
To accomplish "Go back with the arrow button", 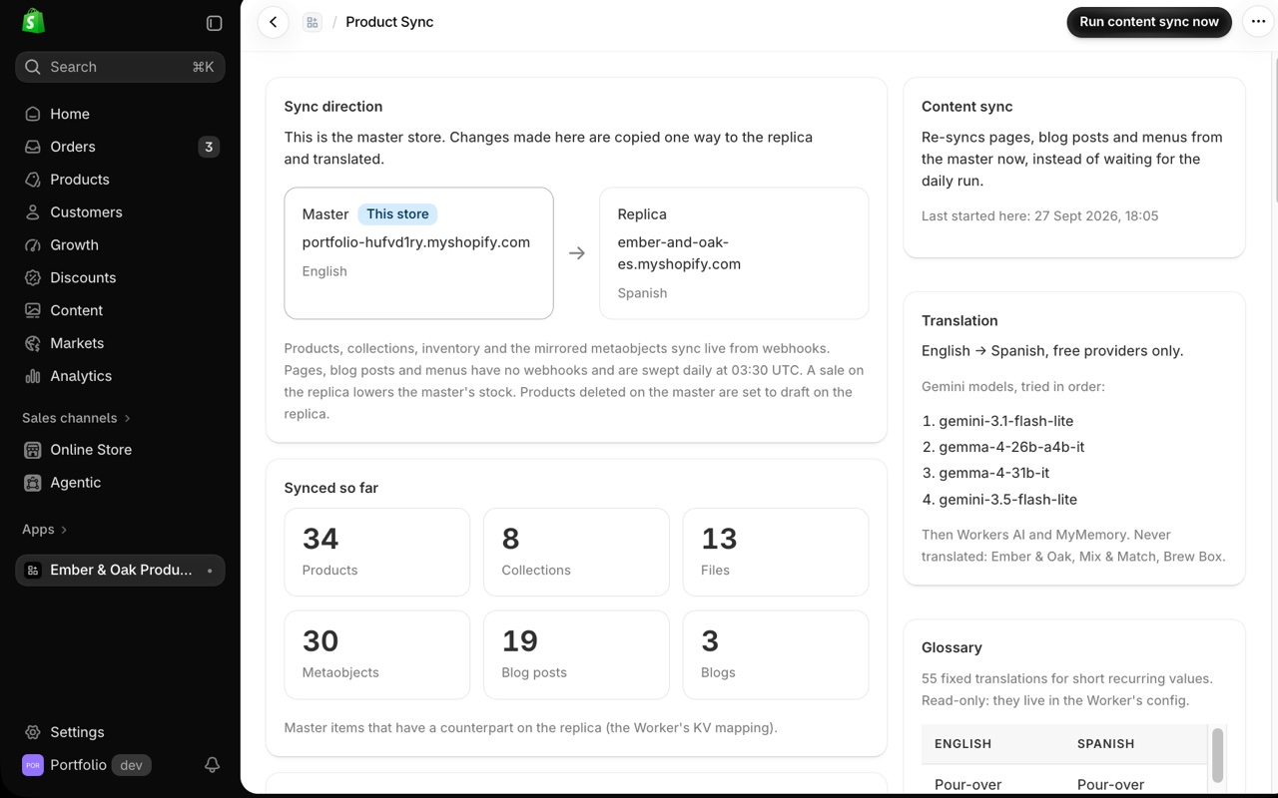I will (x=273, y=22).
